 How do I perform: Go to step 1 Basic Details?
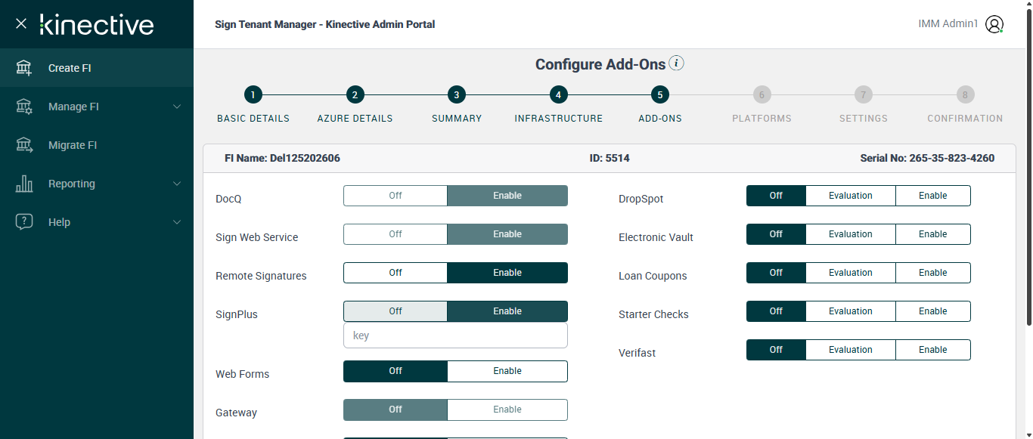(x=253, y=95)
